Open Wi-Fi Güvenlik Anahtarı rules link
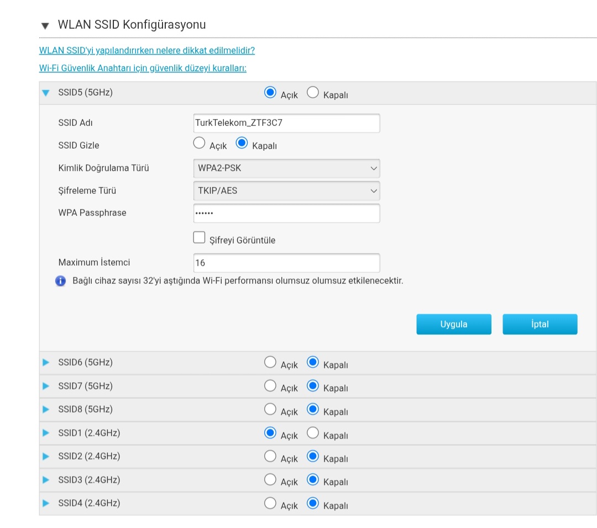The width and height of the screenshot is (597, 528). click(143, 68)
